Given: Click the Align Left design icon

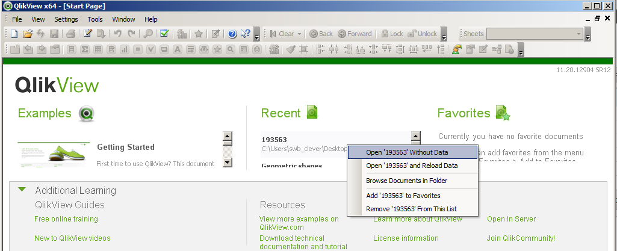Looking at the screenshot, I should [x=321, y=49].
